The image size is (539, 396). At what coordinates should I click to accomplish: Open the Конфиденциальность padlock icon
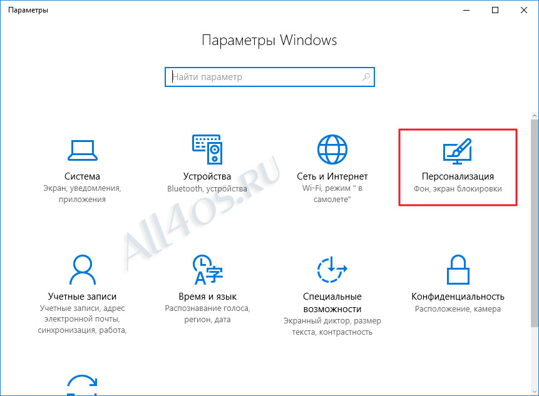click(x=458, y=270)
